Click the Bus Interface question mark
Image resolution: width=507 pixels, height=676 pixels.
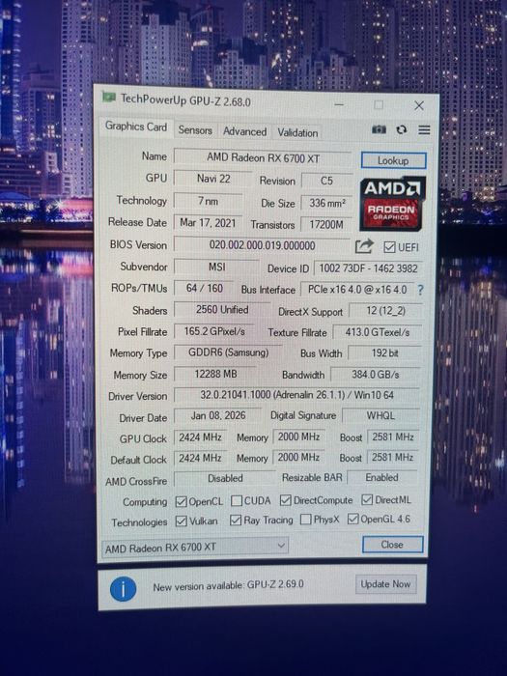[x=420, y=290]
